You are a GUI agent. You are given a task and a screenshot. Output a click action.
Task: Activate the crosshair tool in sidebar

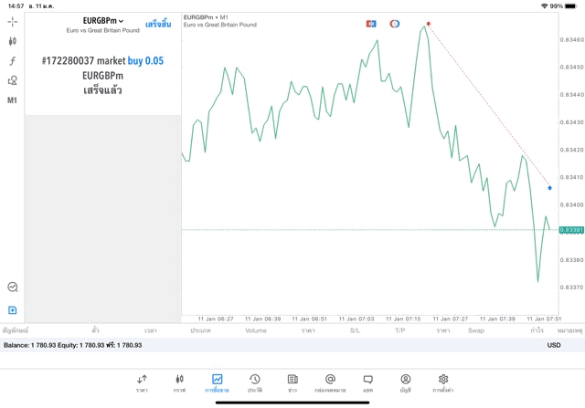(x=13, y=21)
